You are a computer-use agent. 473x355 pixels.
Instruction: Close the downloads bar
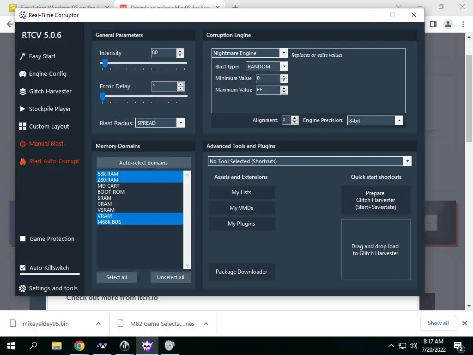coord(465,323)
